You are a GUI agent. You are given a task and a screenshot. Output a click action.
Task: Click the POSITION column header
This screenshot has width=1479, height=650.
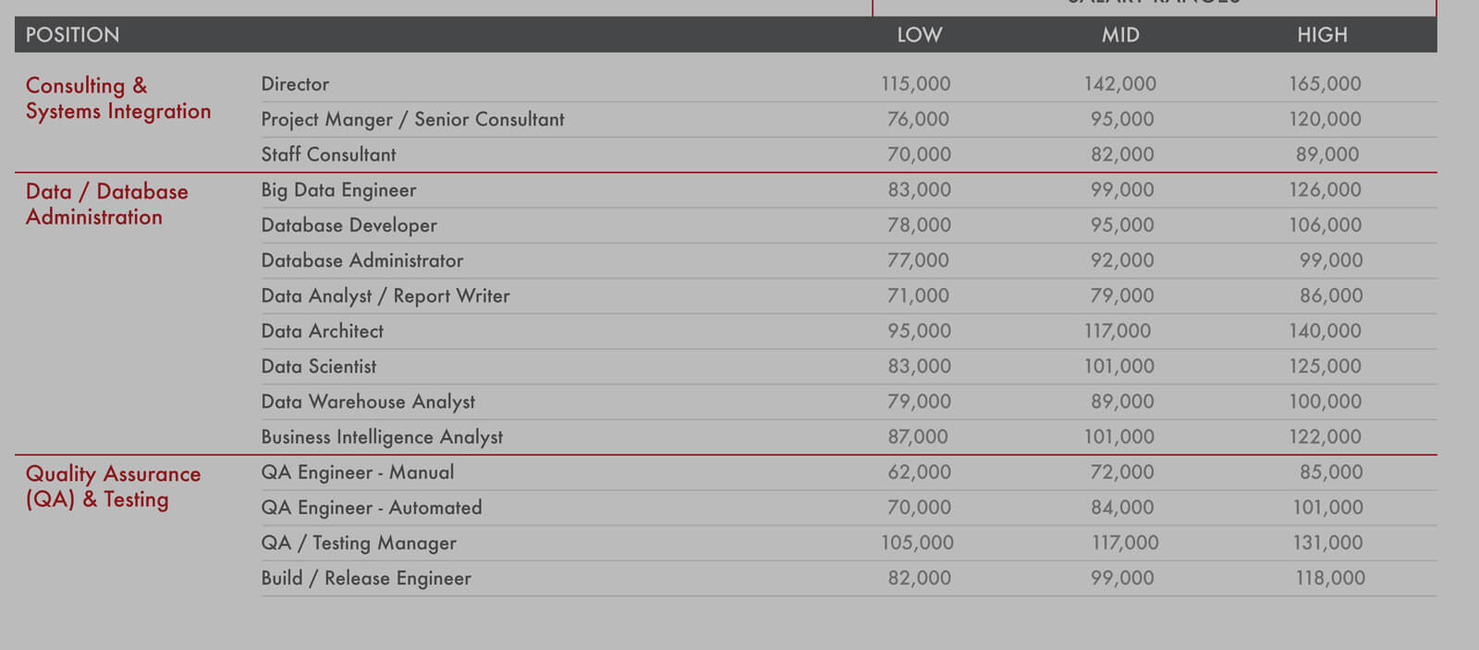(x=72, y=35)
